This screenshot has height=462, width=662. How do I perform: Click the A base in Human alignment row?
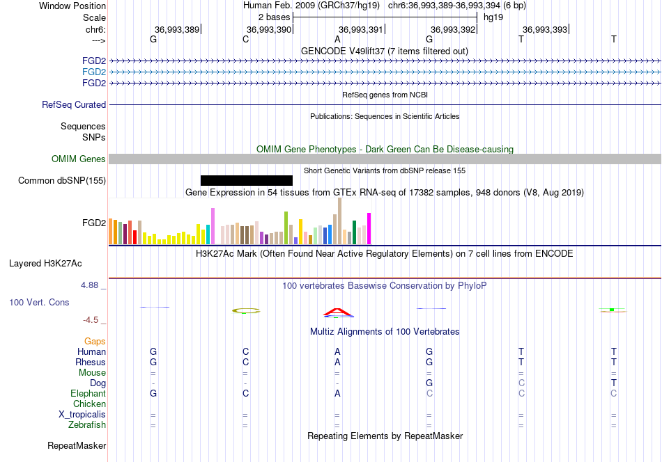click(x=337, y=351)
